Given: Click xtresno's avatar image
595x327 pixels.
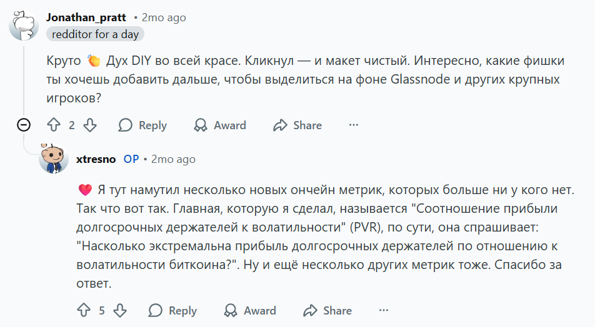Looking at the screenshot, I should tap(54, 159).
